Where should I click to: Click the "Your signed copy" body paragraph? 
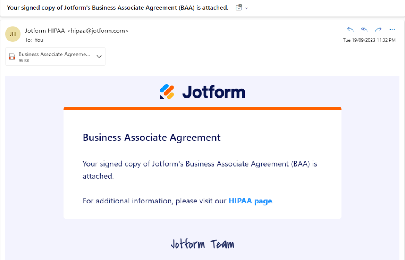[200, 170]
